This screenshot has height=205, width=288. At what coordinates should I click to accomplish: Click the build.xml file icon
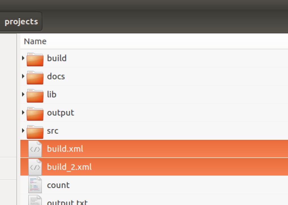click(x=35, y=149)
